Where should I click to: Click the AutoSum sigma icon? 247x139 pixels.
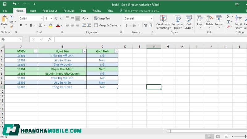coord(228,16)
